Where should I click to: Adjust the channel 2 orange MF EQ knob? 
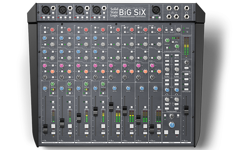(x=69, y=72)
